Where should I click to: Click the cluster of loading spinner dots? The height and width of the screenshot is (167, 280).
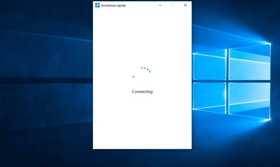tap(146, 69)
